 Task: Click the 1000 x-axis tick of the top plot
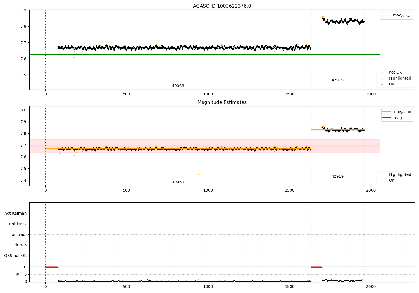click(x=208, y=94)
